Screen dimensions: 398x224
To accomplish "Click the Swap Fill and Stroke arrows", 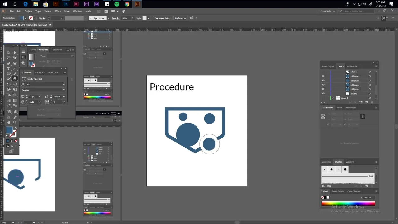I will click(x=16, y=128).
